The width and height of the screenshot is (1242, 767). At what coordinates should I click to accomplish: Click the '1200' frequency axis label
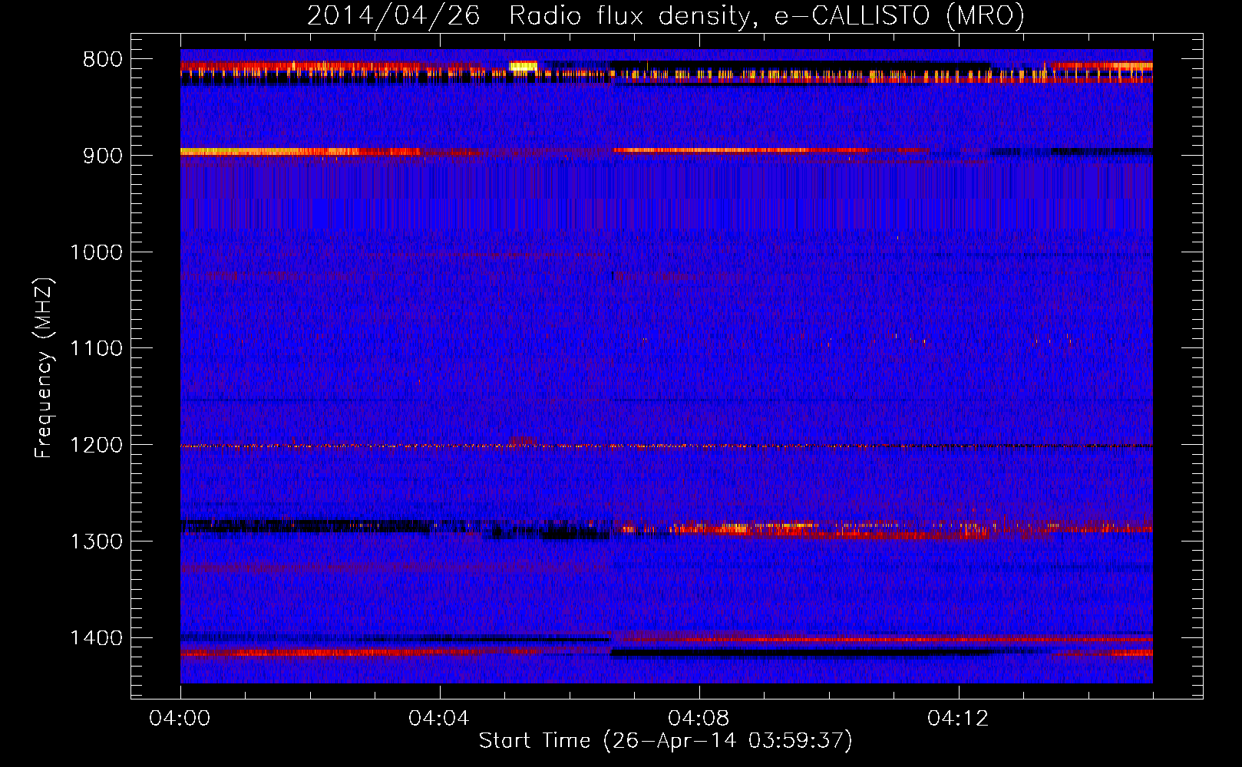(x=97, y=446)
